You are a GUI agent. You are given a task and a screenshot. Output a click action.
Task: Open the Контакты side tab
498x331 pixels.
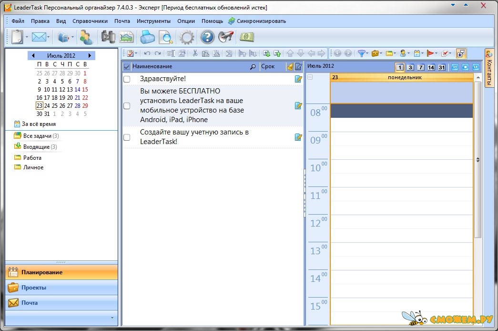489,68
